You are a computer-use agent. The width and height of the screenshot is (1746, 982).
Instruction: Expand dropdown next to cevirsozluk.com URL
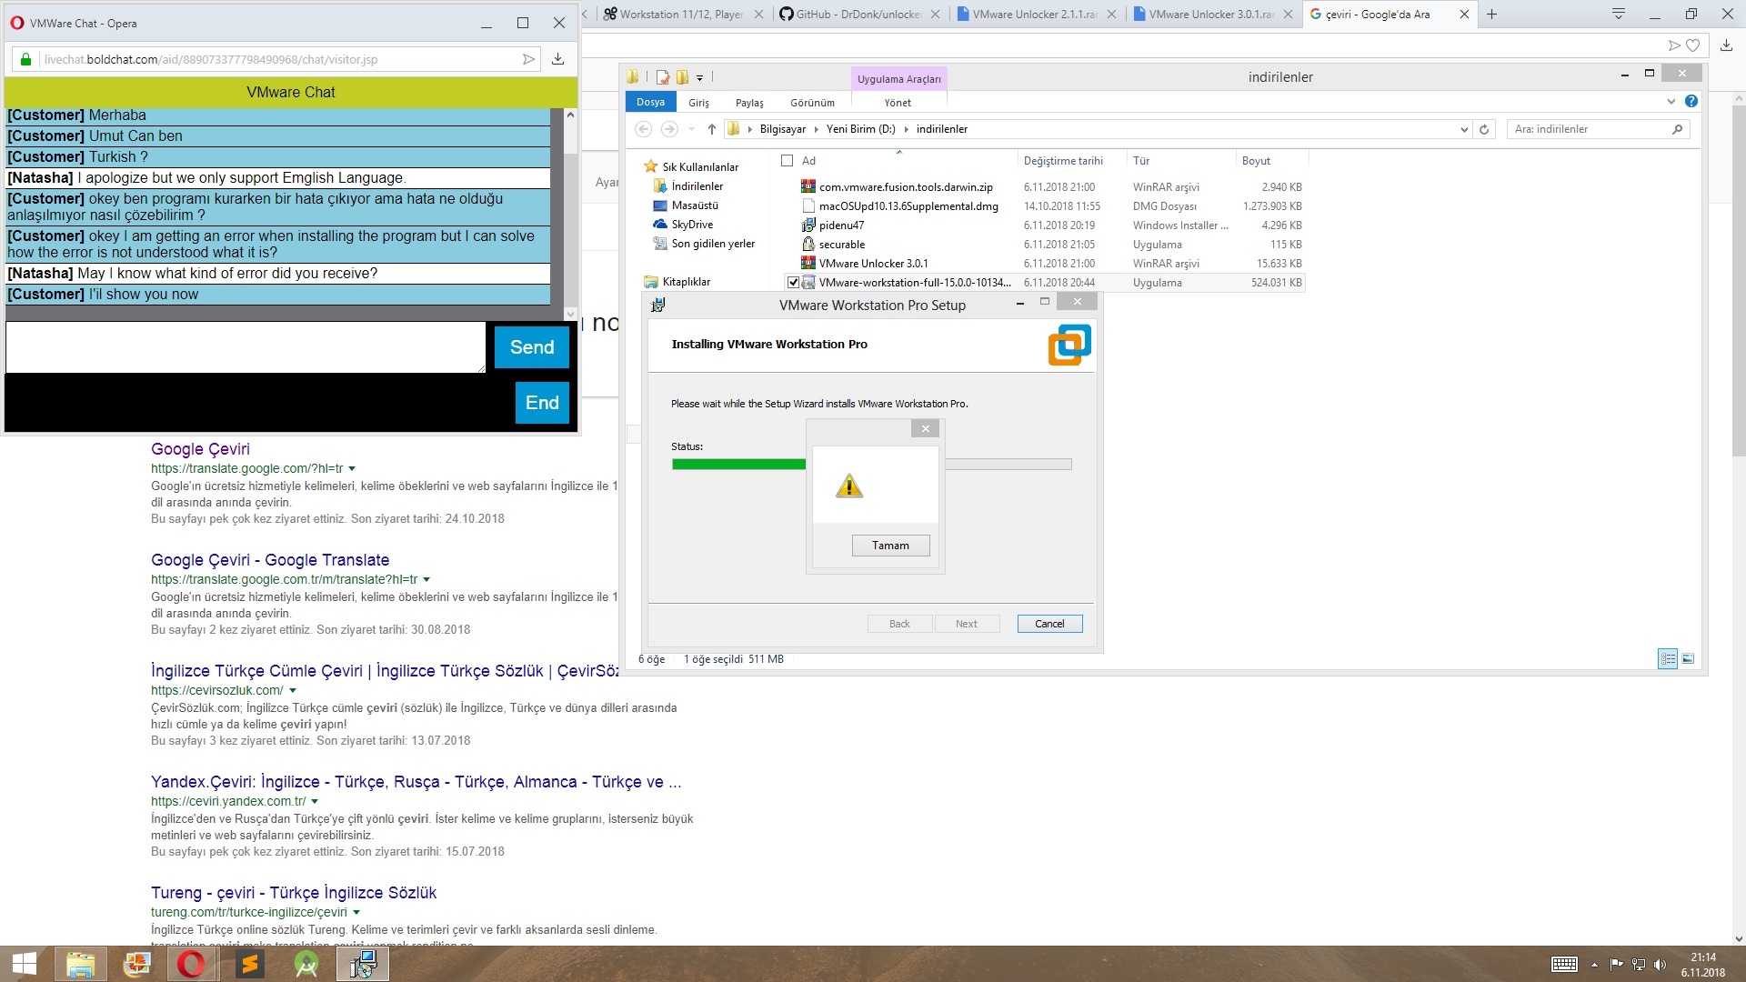coord(293,691)
